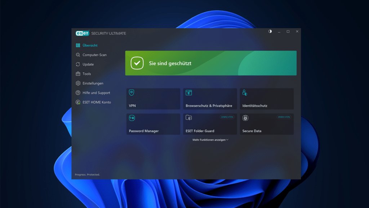Click the Update refresh arrows icon

78,64
